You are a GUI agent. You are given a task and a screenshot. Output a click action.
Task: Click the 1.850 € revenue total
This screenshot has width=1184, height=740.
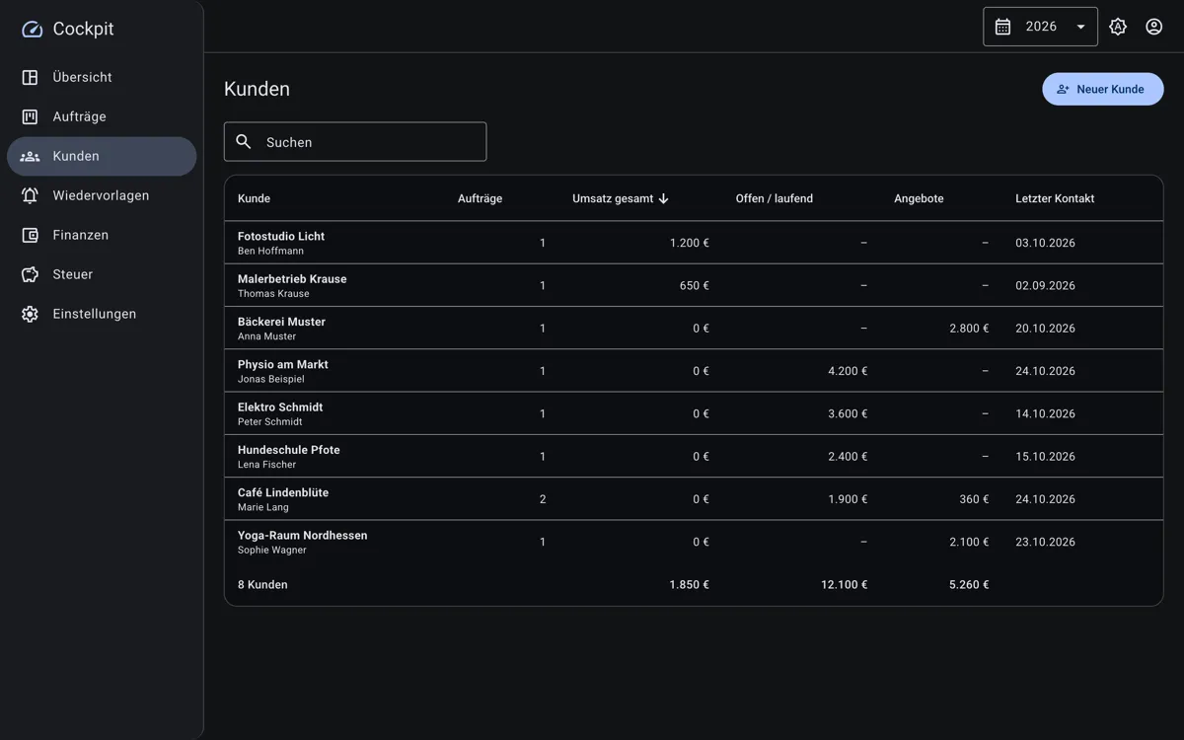tap(689, 584)
